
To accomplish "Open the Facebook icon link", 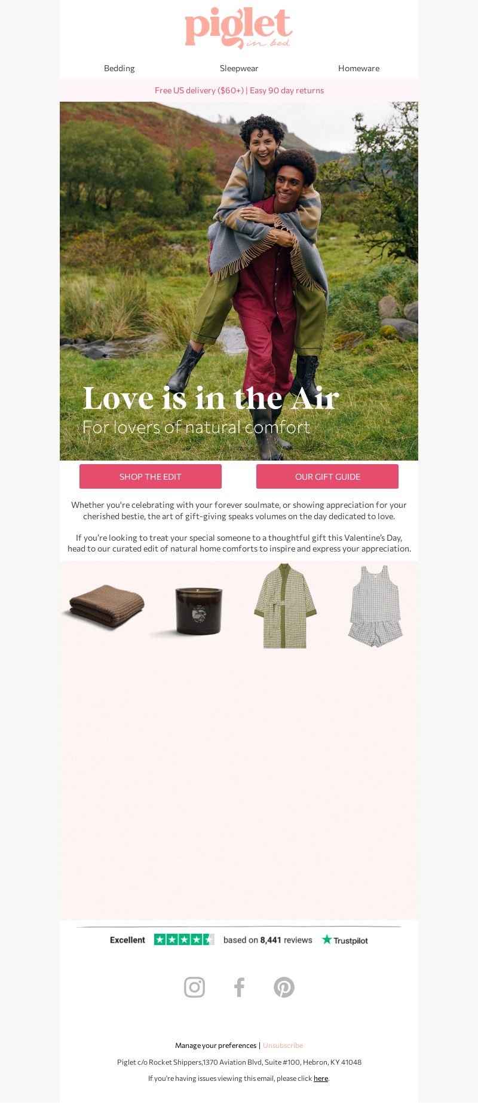I will [x=239, y=988].
